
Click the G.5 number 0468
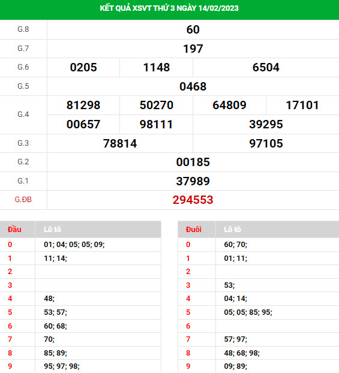click(x=193, y=86)
